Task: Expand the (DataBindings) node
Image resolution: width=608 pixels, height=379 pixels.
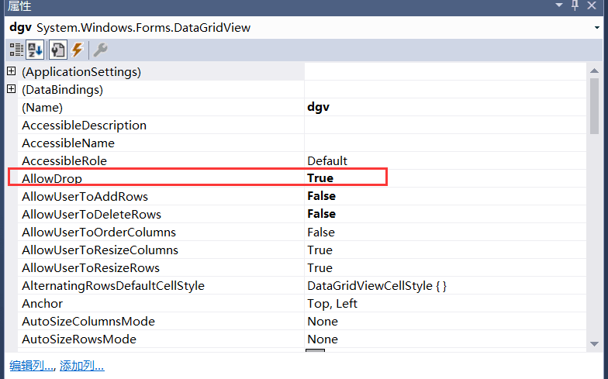Action: click(12, 89)
